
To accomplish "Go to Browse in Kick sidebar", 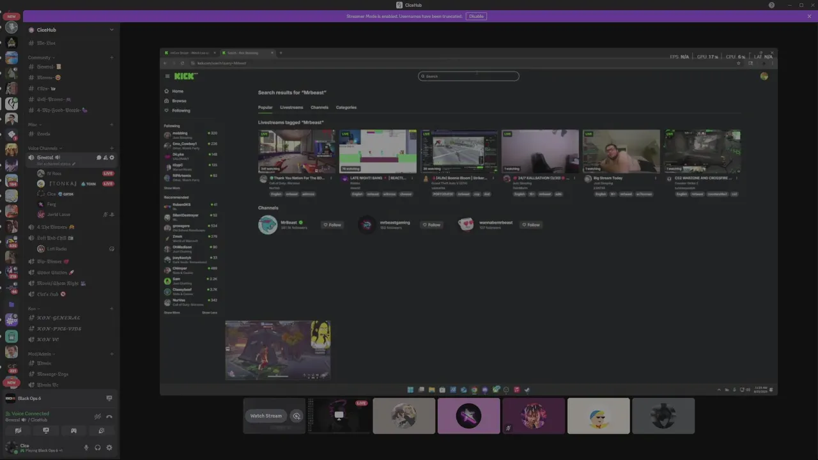I will coord(176,101).
